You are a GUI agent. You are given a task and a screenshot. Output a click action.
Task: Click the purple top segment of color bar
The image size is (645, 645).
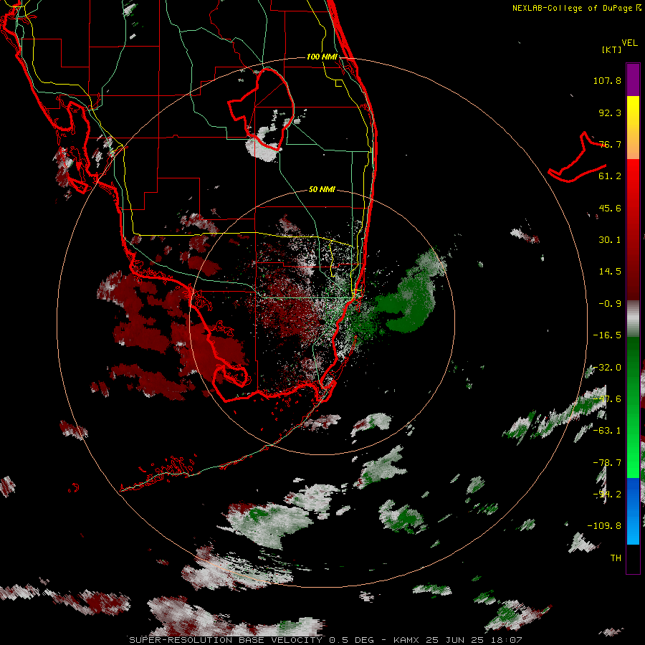point(633,80)
